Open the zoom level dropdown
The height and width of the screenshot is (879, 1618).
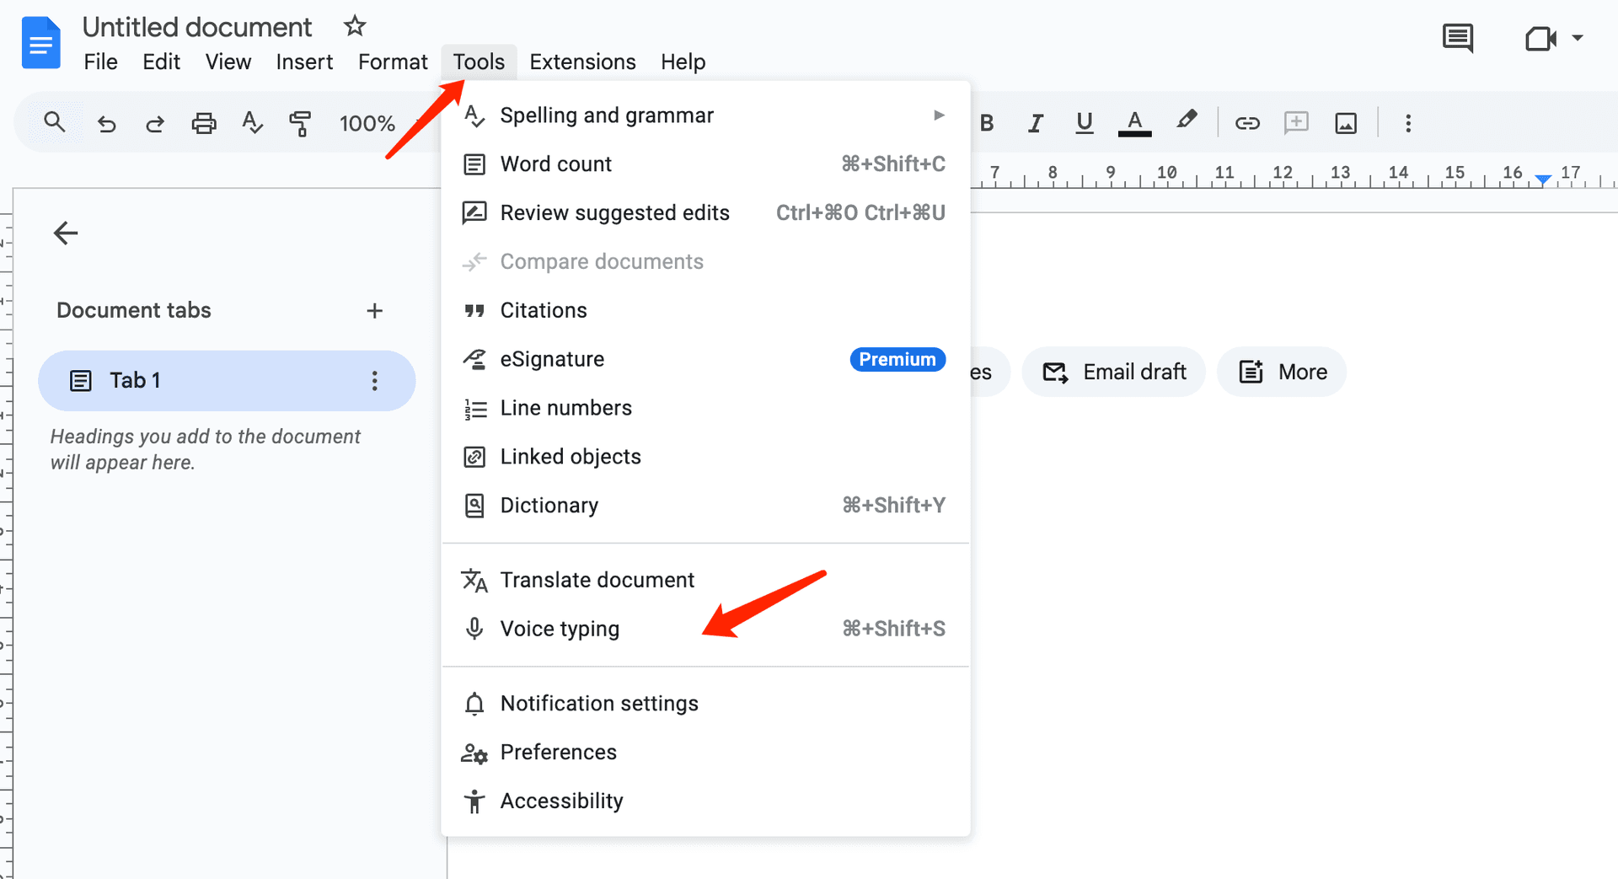click(x=368, y=123)
